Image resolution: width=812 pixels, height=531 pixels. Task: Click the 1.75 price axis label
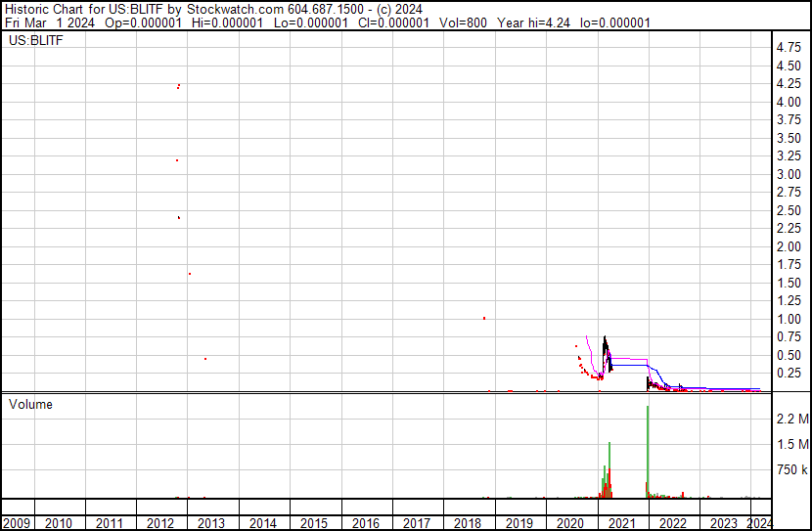[789, 264]
